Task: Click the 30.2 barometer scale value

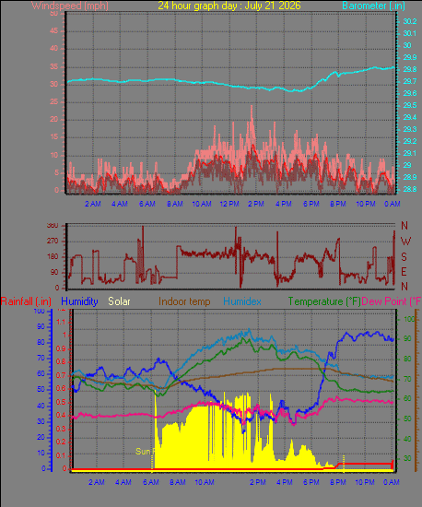Action: point(410,21)
